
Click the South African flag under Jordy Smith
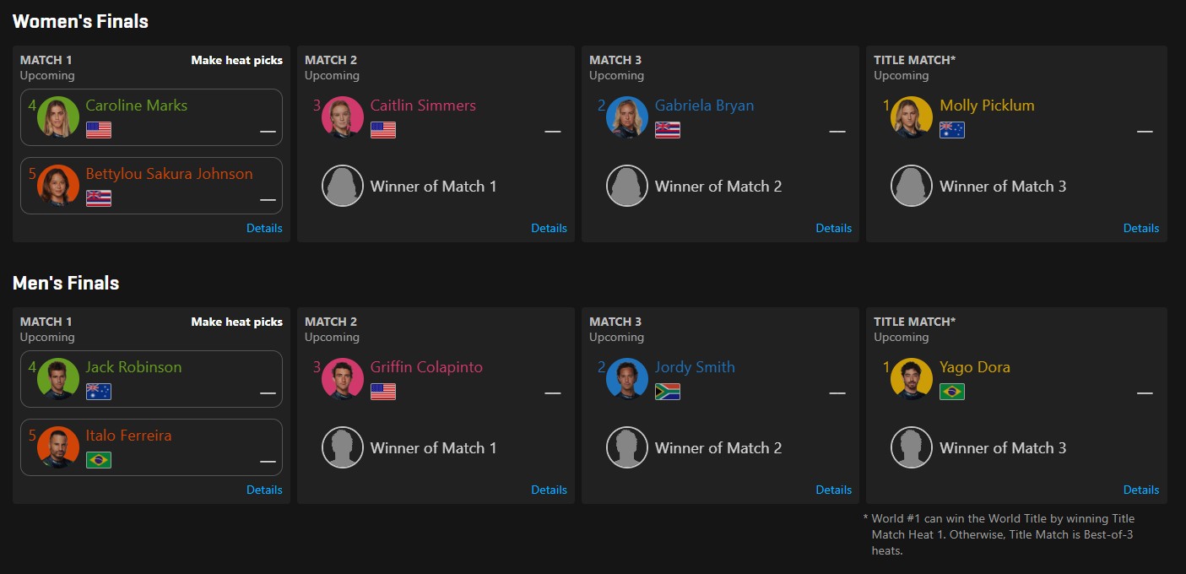[668, 392]
